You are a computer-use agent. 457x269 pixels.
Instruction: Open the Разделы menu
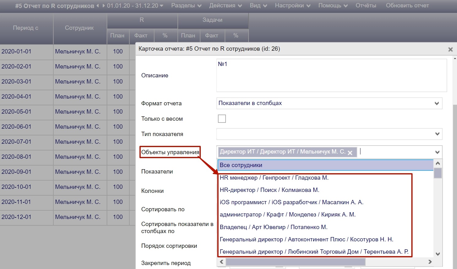(186, 6)
